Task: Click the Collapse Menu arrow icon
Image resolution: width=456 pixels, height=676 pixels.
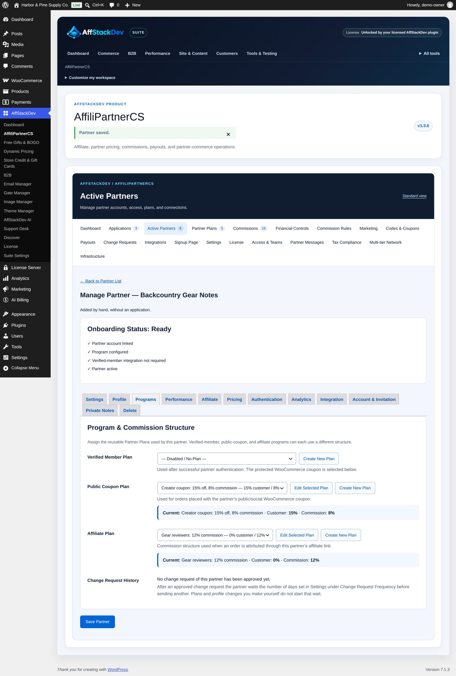Action: pyautogui.click(x=6, y=368)
